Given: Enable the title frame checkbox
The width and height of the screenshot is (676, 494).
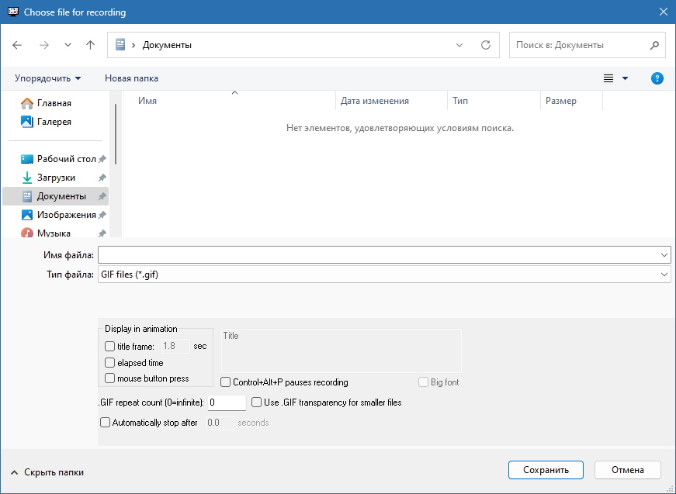Looking at the screenshot, I should (109, 347).
